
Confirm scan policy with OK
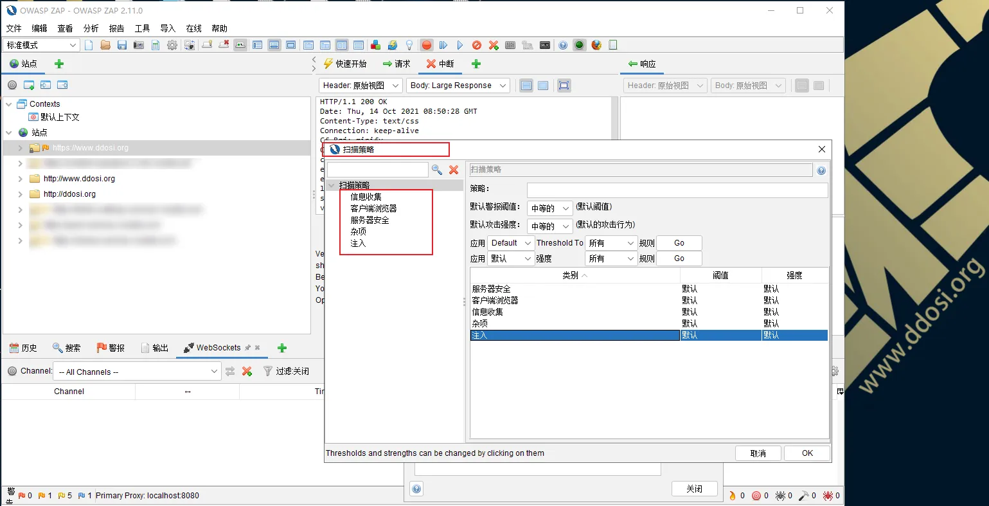[807, 453]
